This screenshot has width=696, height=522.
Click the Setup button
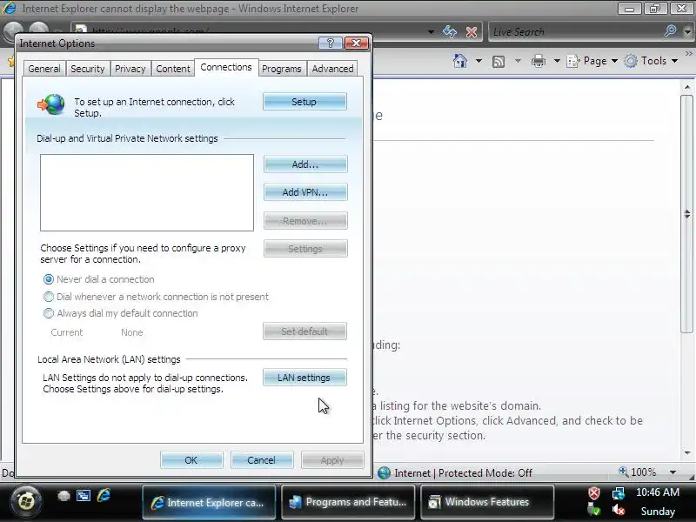click(x=304, y=102)
